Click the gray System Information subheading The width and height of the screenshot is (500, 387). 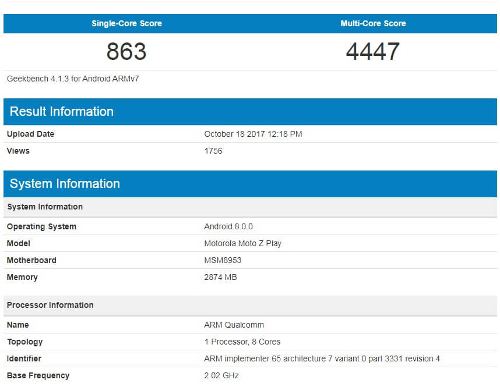click(45, 207)
